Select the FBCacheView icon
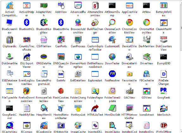 [147, 74]
